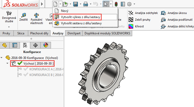This screenshot has width=194, height=107.
Task: Switch to the Plechové díly tab
Action: pyautogui.click(x=39, y=33)
